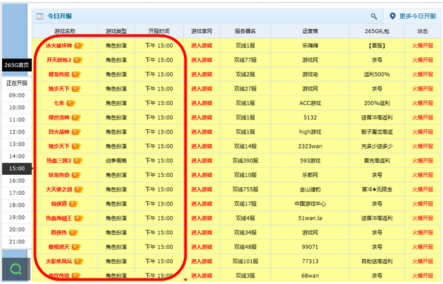
Task: Click server name 双线755服
Action: pos(245,189)
